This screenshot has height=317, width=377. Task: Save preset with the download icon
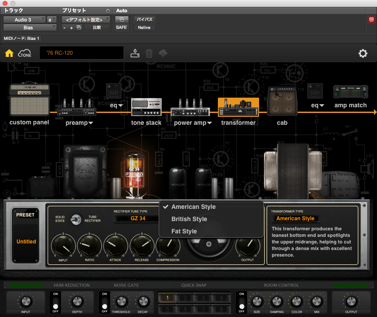pos(135,53)
